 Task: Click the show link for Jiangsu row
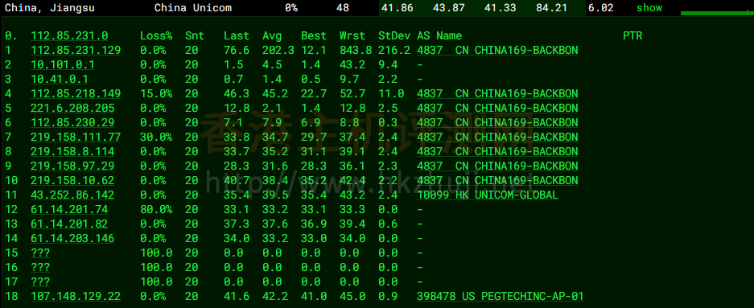pos(649,8)
